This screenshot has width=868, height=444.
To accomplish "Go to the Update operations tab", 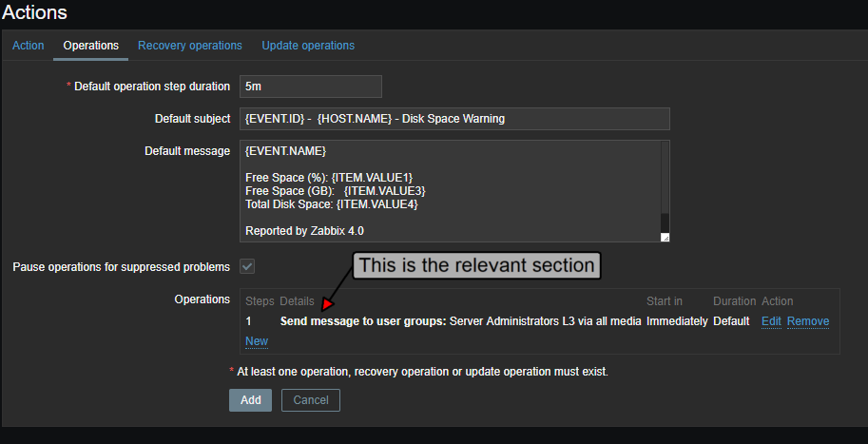I will [x=308, y=46].
